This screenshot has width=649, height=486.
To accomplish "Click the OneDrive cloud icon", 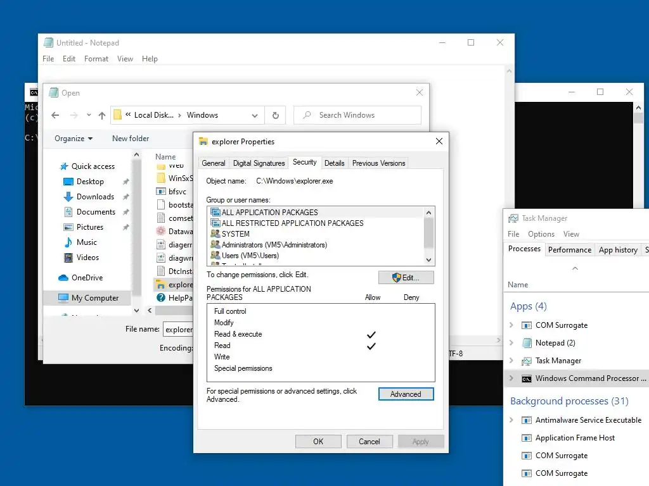I will coord(63,278).
